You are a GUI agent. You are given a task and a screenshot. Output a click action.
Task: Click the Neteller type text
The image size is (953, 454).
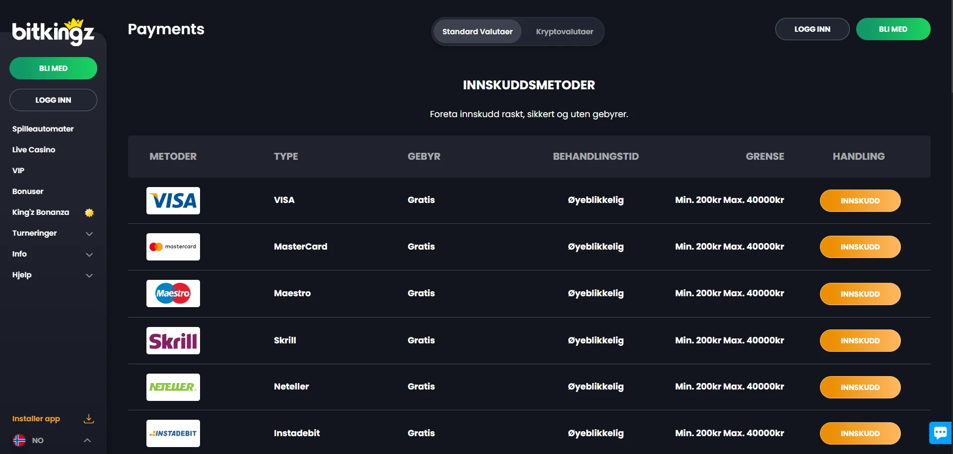pyautogui.click(x=291, y=387)
